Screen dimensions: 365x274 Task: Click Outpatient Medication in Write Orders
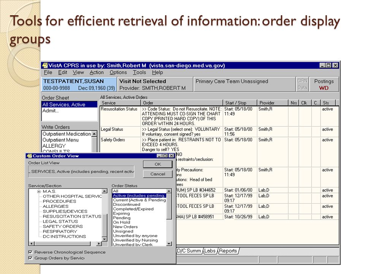(x=67, y=134)
